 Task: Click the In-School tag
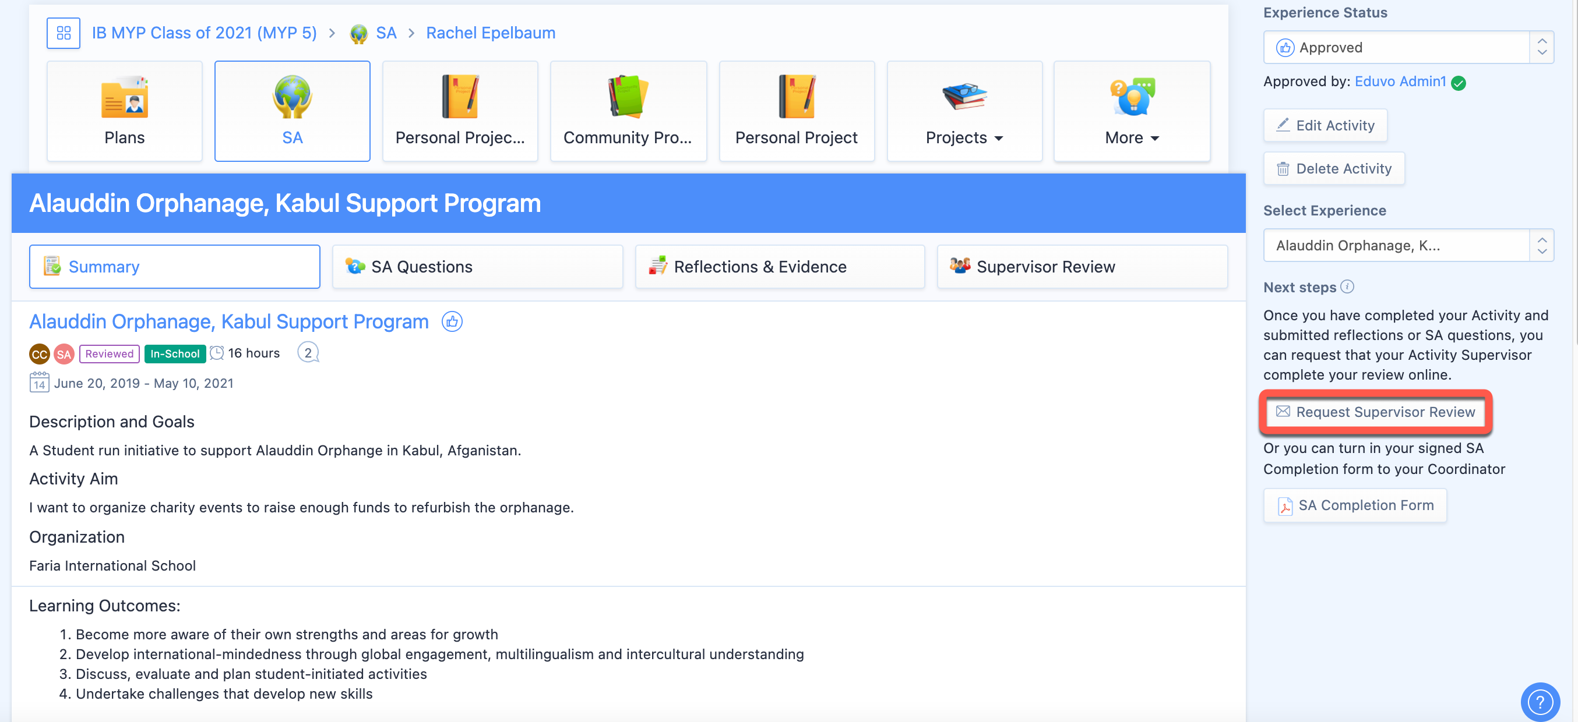click(175, 353)
